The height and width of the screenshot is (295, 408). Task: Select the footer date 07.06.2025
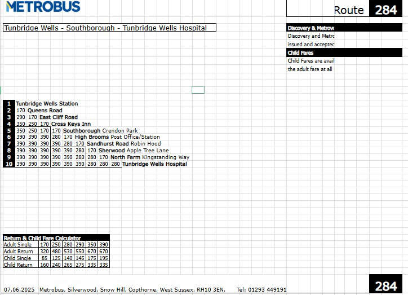coord(19,289)
